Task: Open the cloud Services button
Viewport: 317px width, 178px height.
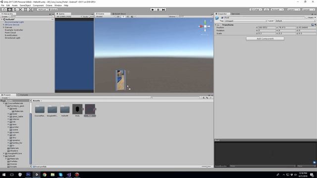Action: [266, 10]
